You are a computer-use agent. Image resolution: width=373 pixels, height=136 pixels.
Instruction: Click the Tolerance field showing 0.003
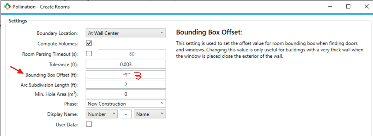(x=126, y=64)
